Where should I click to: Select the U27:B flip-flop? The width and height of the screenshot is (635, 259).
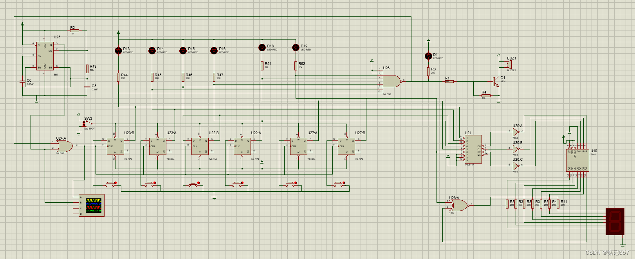(346, 146)
